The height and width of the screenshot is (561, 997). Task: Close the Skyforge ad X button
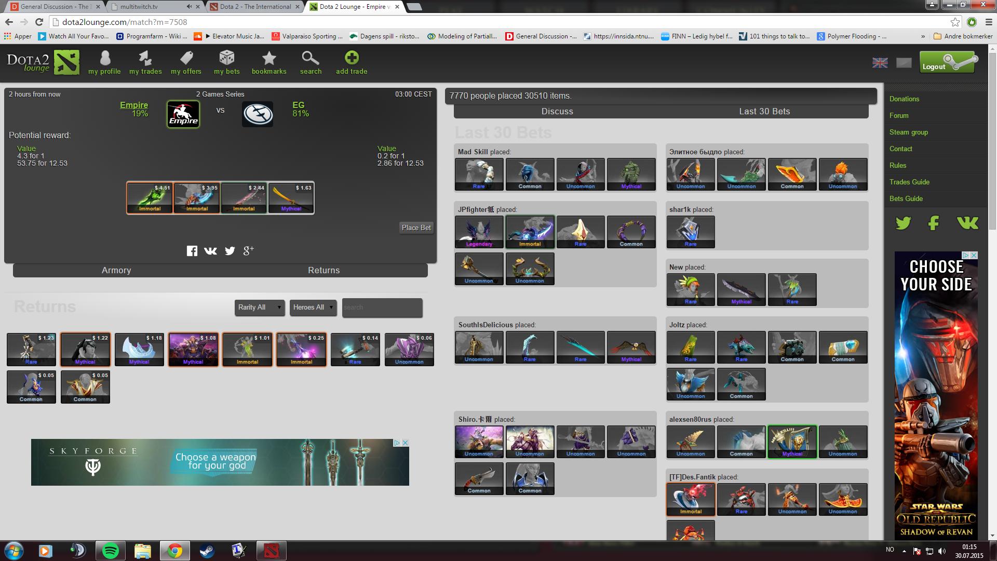406,443
